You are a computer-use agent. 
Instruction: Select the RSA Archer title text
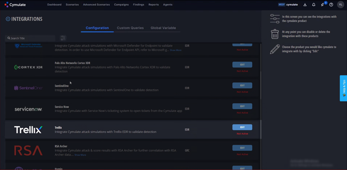click(61, 146)
